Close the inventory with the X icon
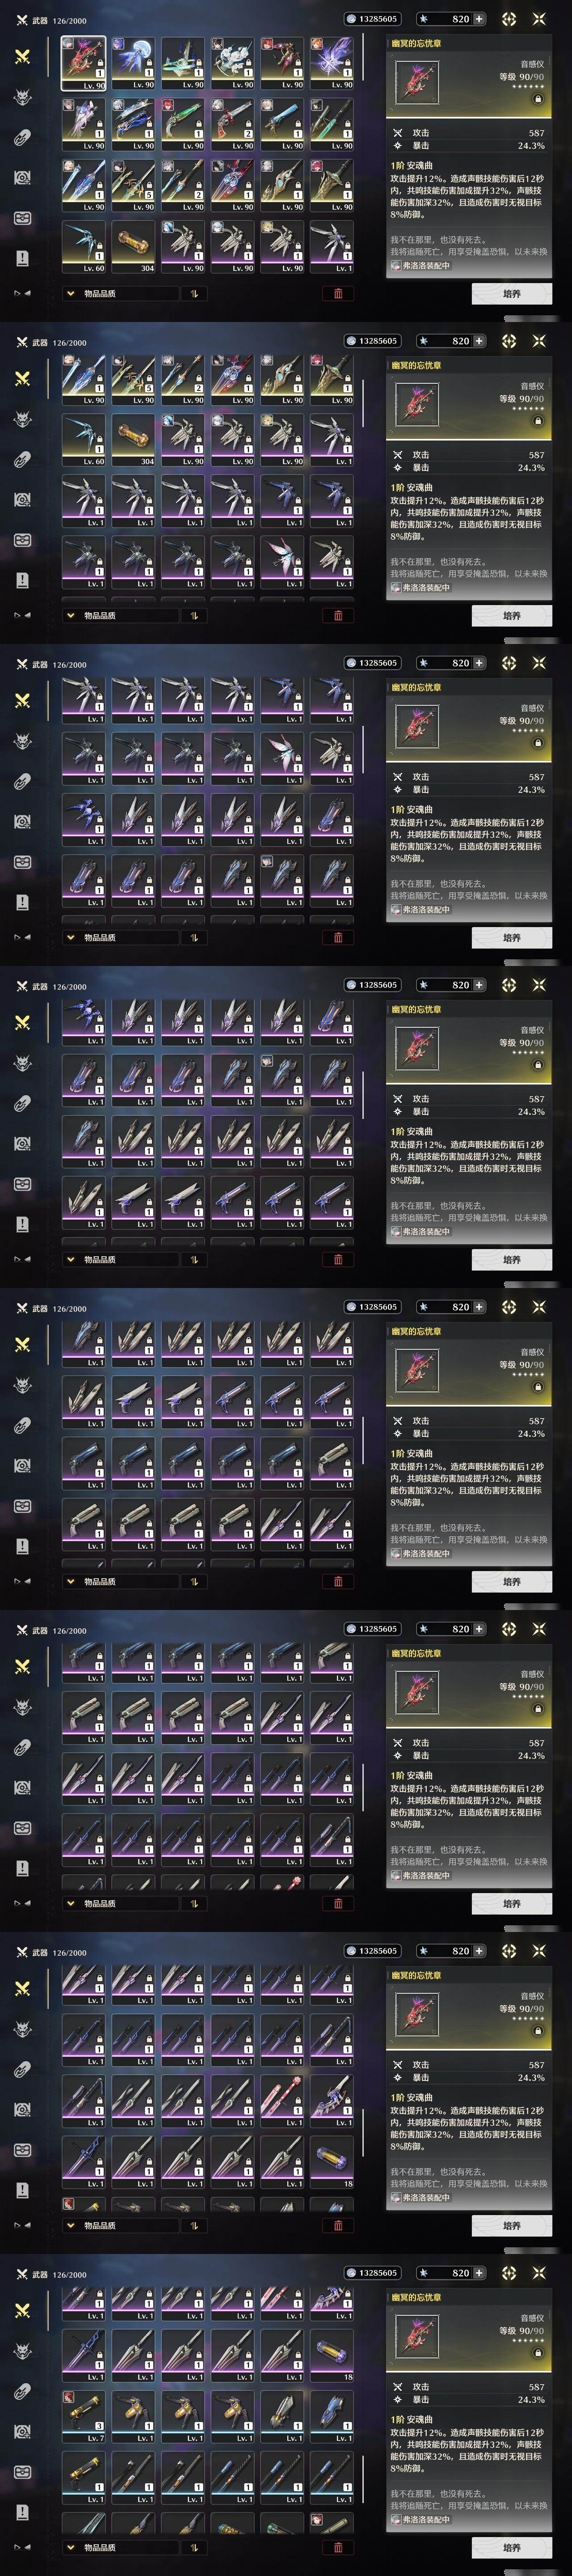Viewport: 572px width, 2576px height. pos(539,19)
